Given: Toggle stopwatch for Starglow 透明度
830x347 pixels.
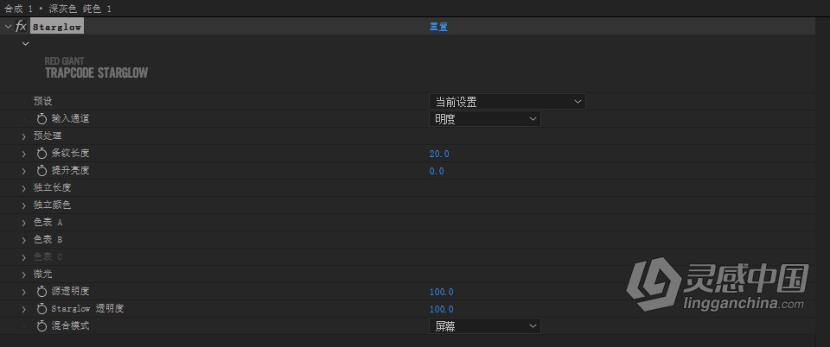Looking at the screenshot, I should point(41,309).
